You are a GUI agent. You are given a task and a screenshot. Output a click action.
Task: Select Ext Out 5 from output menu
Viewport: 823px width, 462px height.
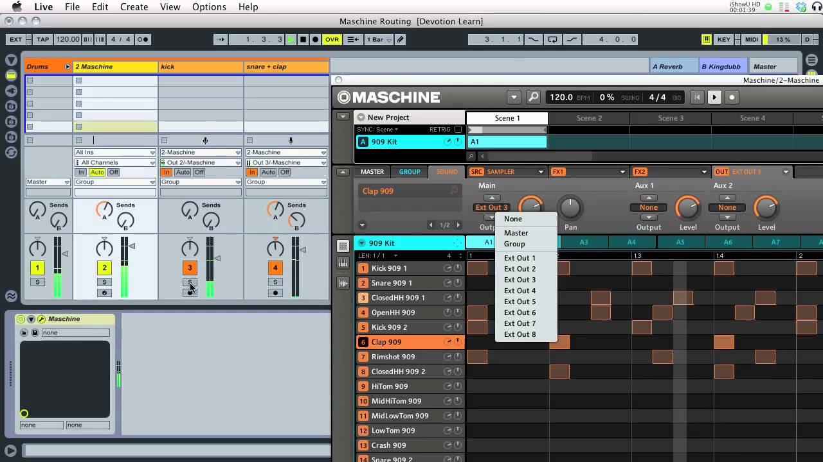[x=520, y=302]
